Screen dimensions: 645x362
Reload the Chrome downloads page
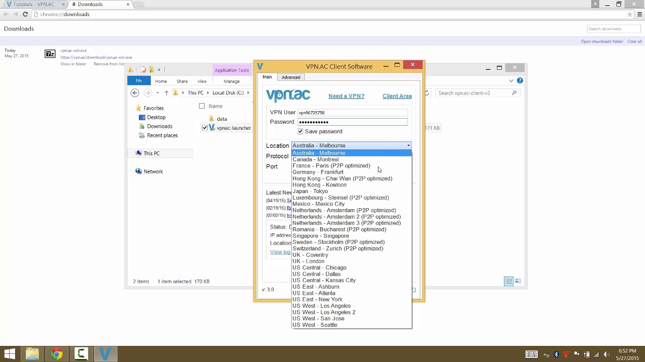point(25,14)
